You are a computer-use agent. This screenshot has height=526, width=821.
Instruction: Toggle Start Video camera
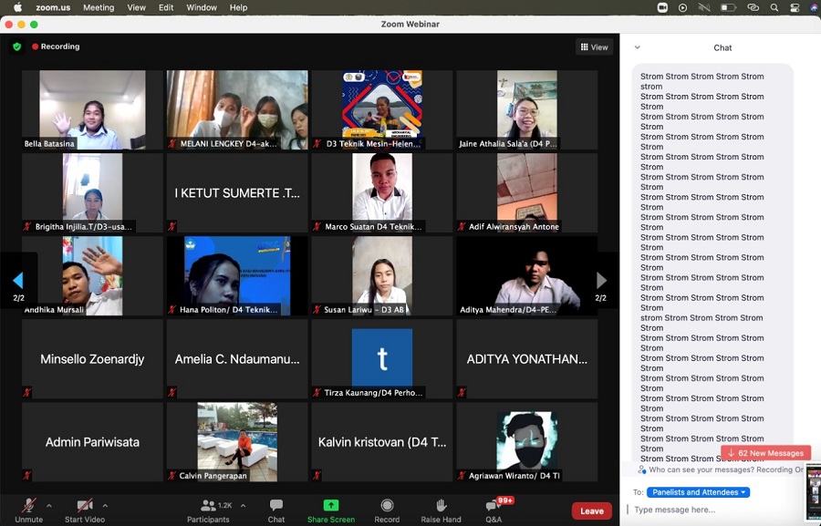point(85,506)
